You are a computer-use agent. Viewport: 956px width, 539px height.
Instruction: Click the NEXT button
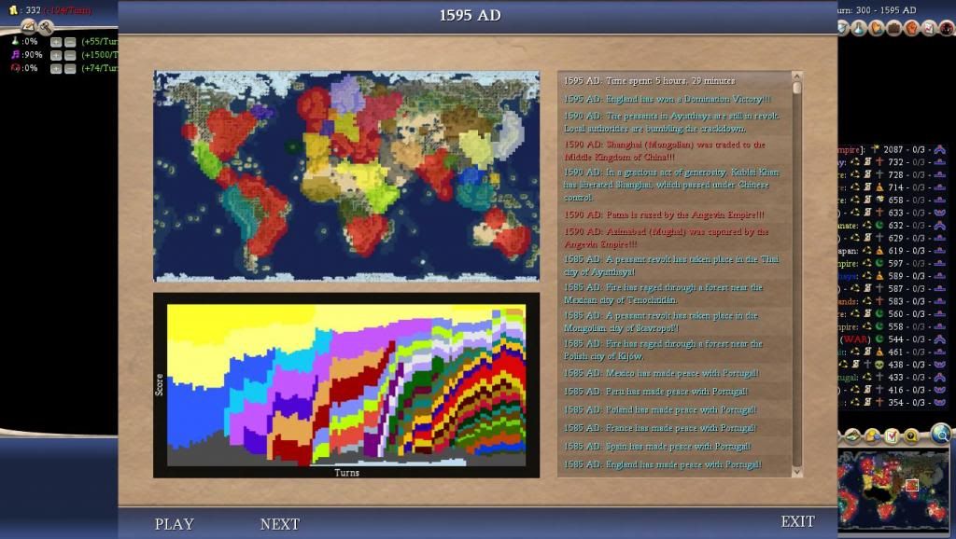coord(280,524)
